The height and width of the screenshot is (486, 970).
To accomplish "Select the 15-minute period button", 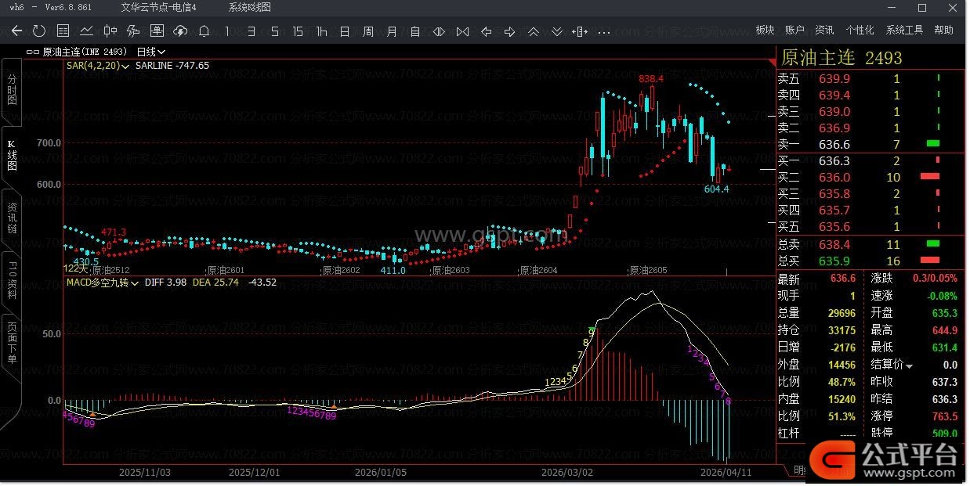I will pos(298,31).
